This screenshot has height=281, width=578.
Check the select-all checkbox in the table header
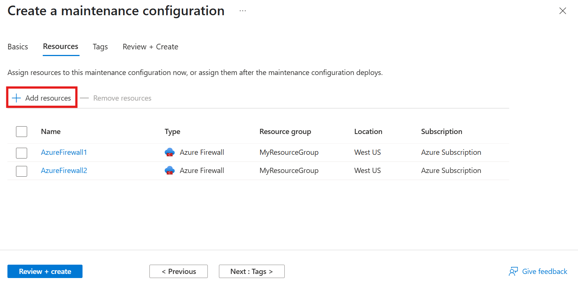pos(22,131)
